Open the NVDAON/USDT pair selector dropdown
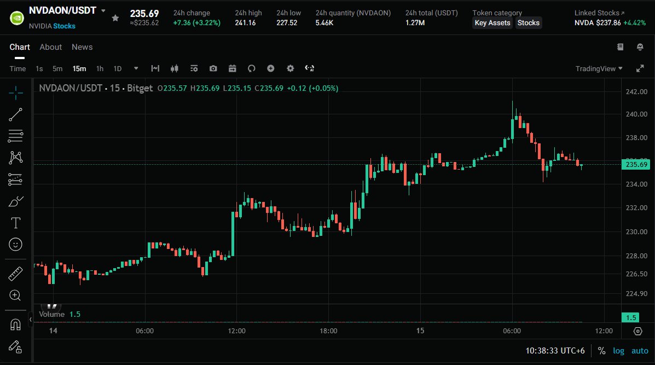The height and width of the screenshot is (365, 655). click(103, 10)
